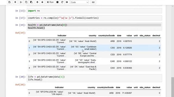Select the health DataFrame code cell
This screenshot has width=174, height=97.
coord(94,26)
